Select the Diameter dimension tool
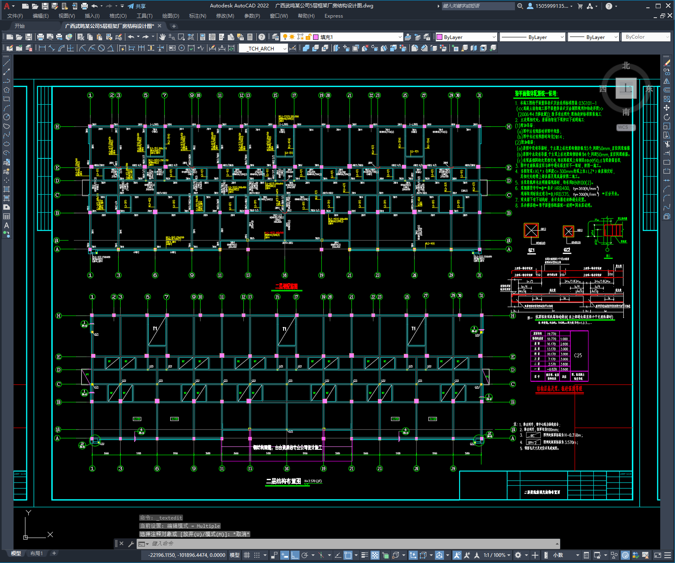 101,48
